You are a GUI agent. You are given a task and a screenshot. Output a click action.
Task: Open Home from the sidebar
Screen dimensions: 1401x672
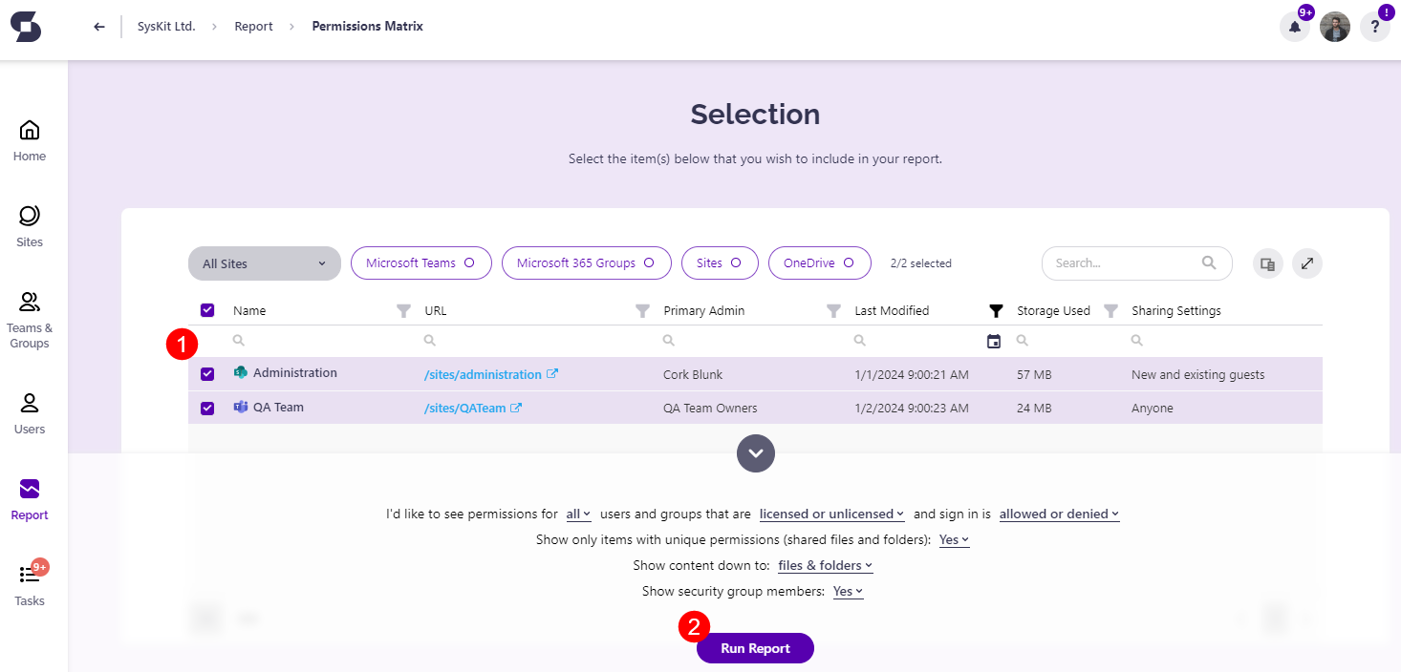[x=29, y=138]
